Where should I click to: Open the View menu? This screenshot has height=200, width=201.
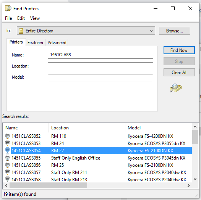(35, 18)
